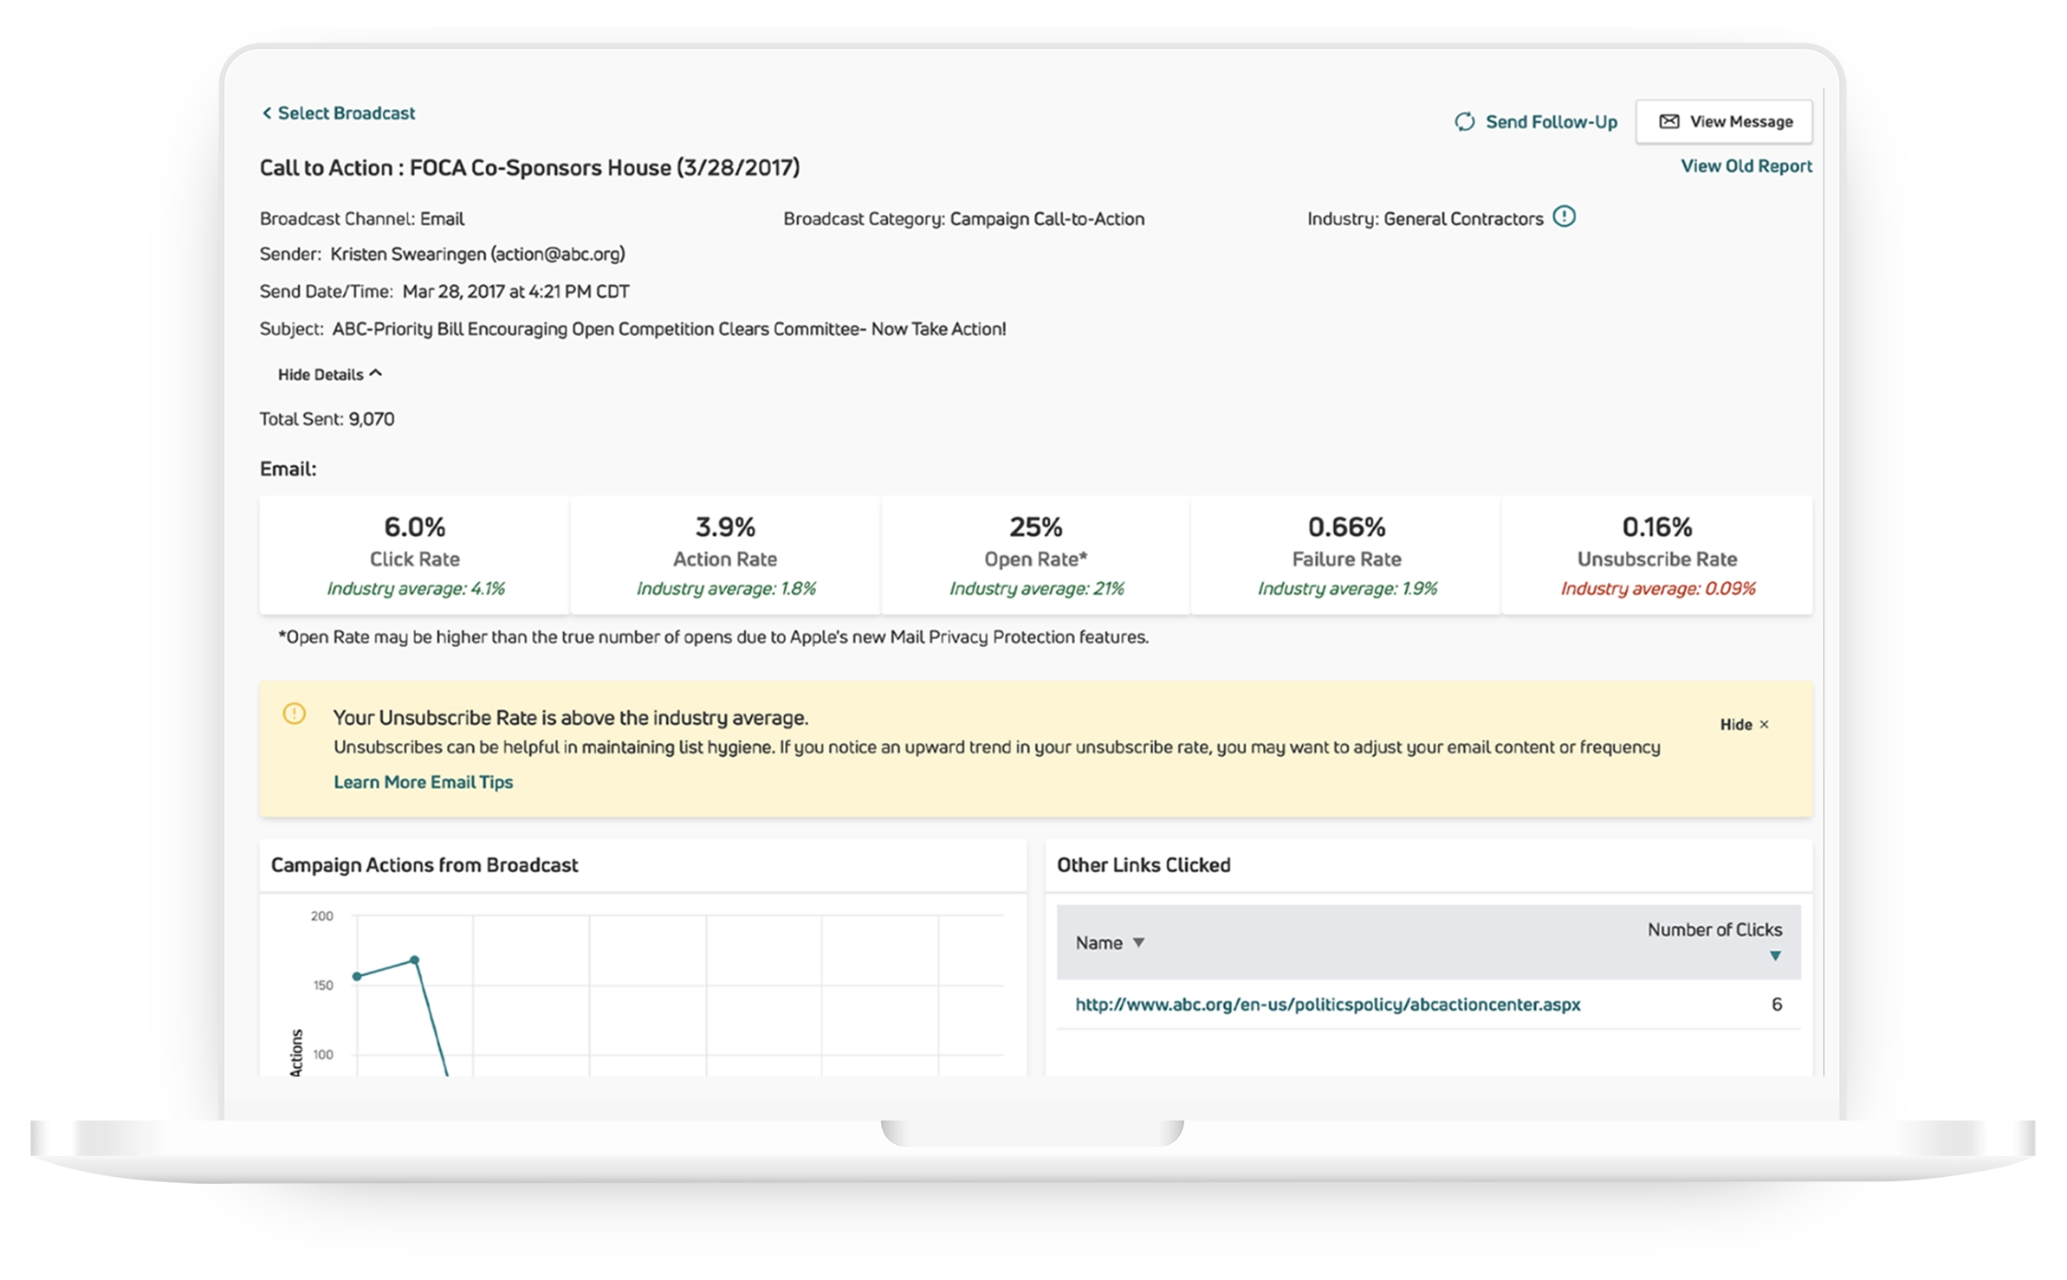Click the peak data point on chart
Viewport: 2067px width, 1280px height.
415,960
